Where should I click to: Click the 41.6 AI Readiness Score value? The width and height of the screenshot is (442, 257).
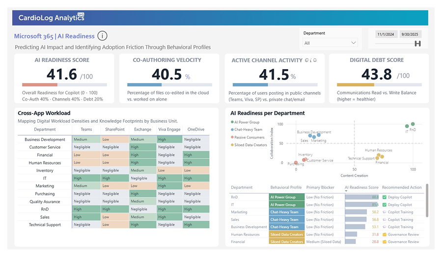(62, 75)
